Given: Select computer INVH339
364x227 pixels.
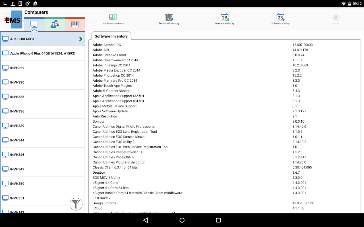Looking at the screenshot, I should (x=43, y=126).
